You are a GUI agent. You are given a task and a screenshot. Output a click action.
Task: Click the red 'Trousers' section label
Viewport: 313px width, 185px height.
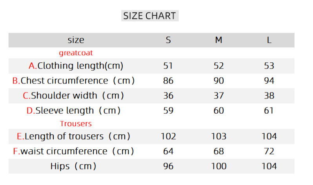[76, 123]
